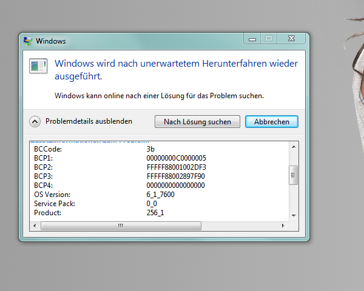Select the Product value 256_1
This screenshot has width=364, height=291.
click(x=155, y=213)
